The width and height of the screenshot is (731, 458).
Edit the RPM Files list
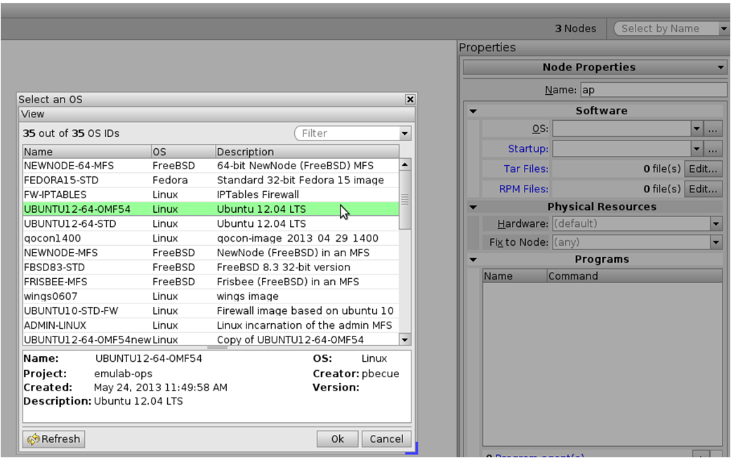click(x=703, y=189)
